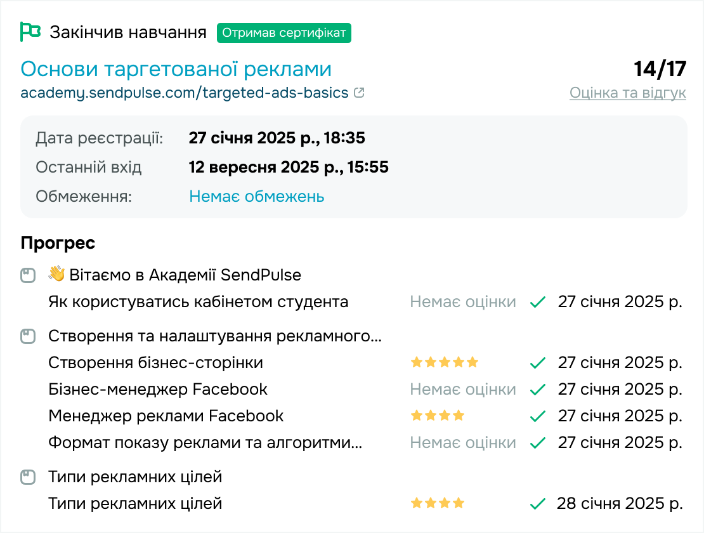
Task: Toggle completion check on "Типи рекламних цілей" lesson
Action: 537,503
